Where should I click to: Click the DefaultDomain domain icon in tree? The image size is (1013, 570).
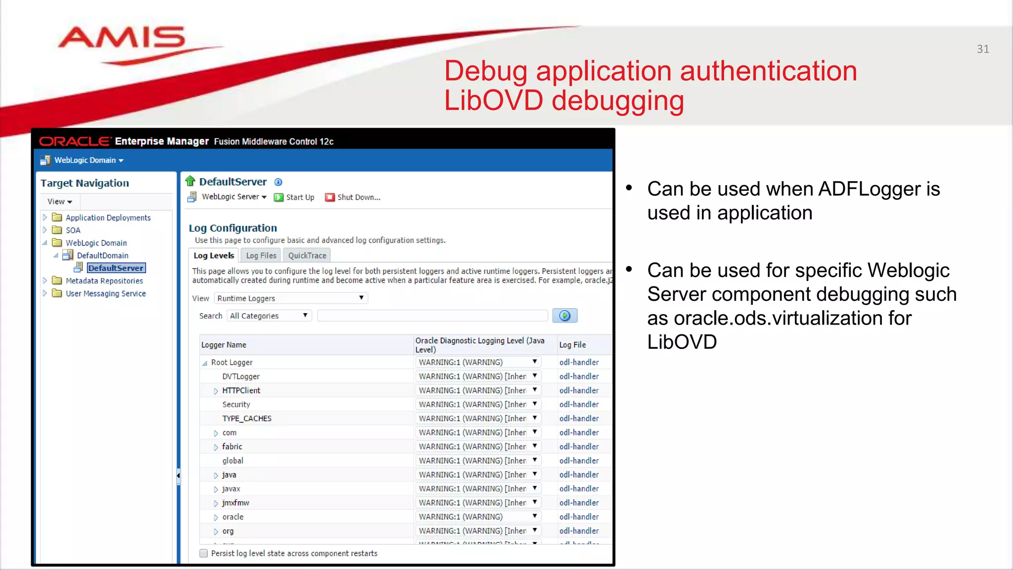pos(68,255)
